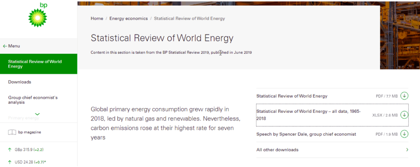This screenshot has height=167, width=420.
Task: Click the back arrow beside Menu
Action: [x=5, y=46]
